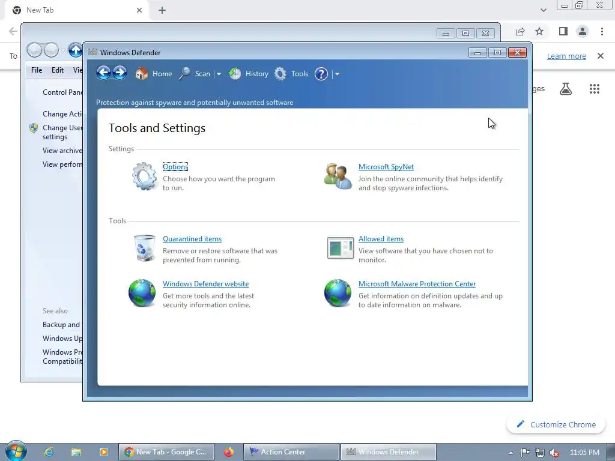Open Home in Windows Defender toolbar
615x461 pixels.
(153, 74)
